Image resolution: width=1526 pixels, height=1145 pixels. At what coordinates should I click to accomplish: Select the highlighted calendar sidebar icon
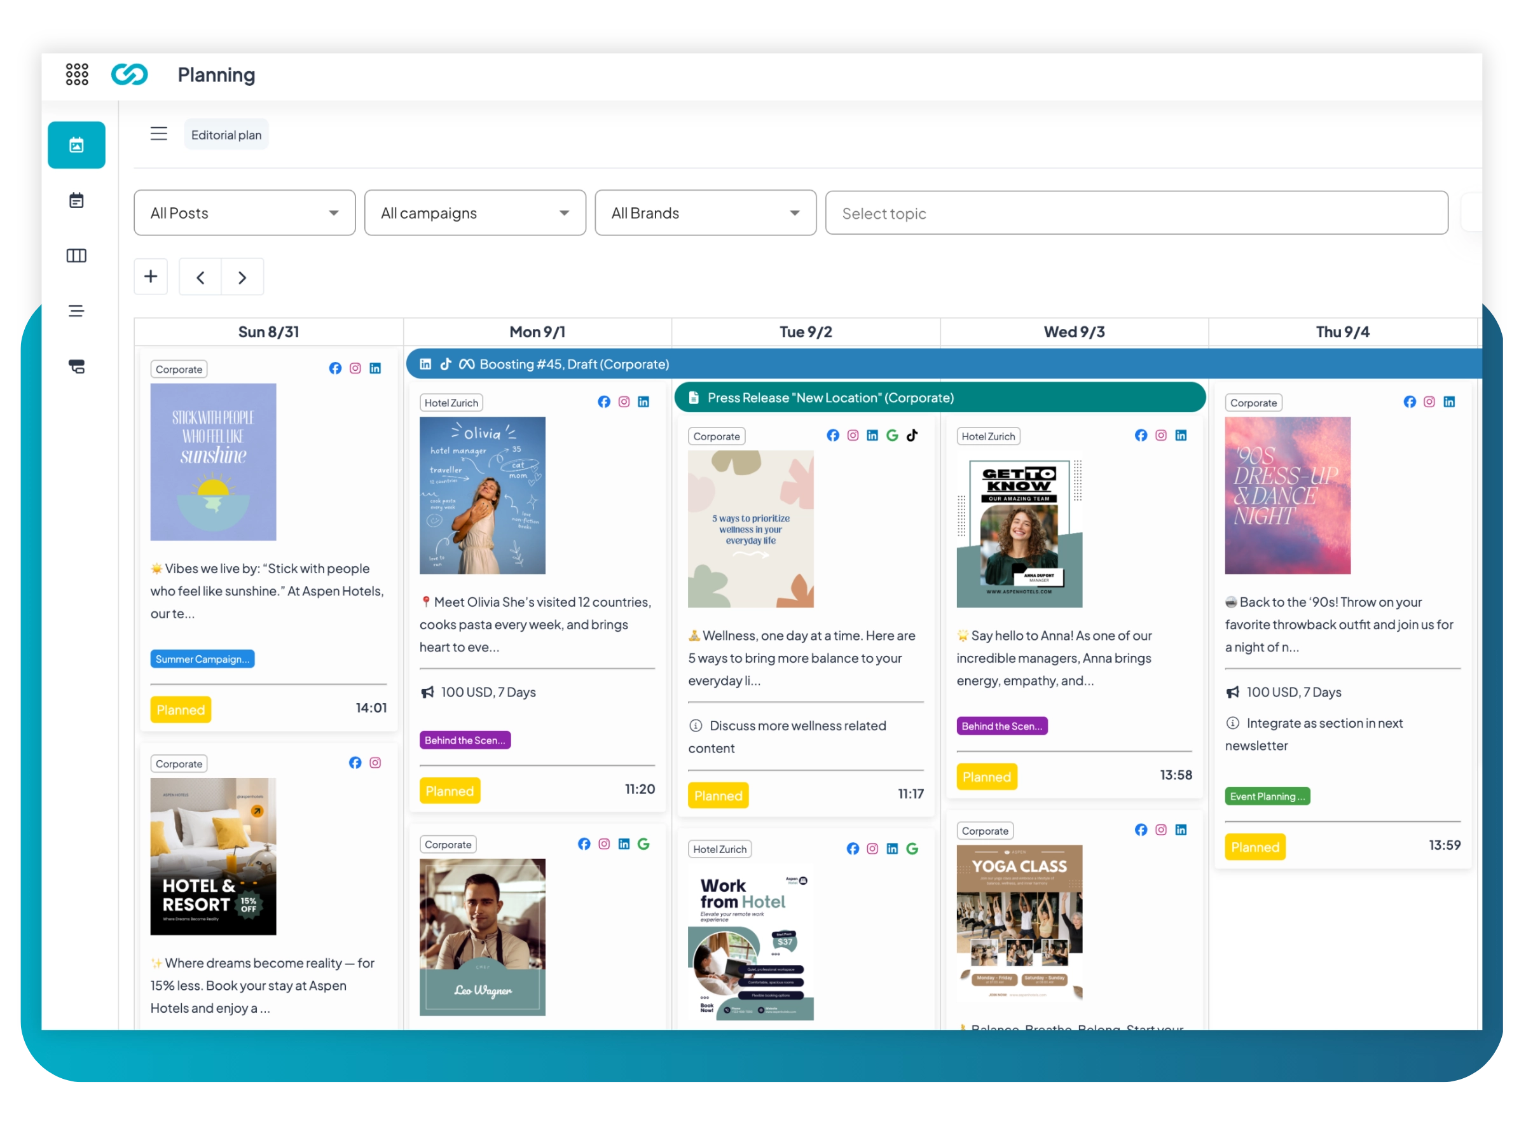(76, 145)
